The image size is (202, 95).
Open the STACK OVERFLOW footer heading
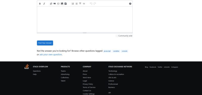coord(40,67)
